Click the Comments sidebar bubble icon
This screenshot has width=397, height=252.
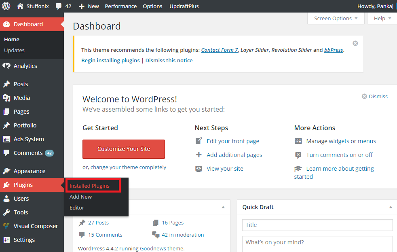coord(6,153)
